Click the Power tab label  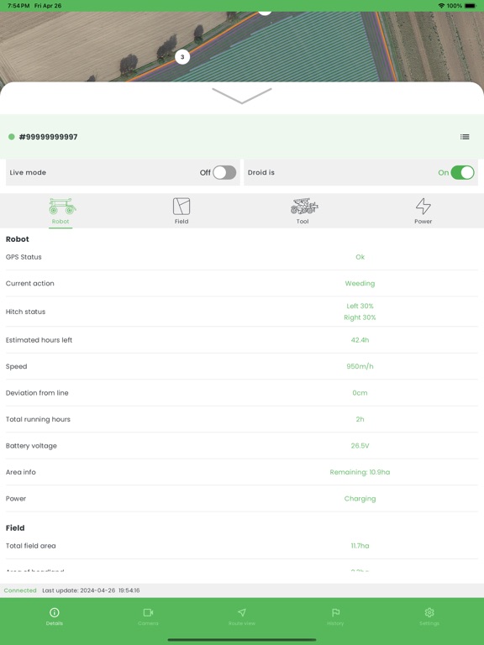pos(423,222)
